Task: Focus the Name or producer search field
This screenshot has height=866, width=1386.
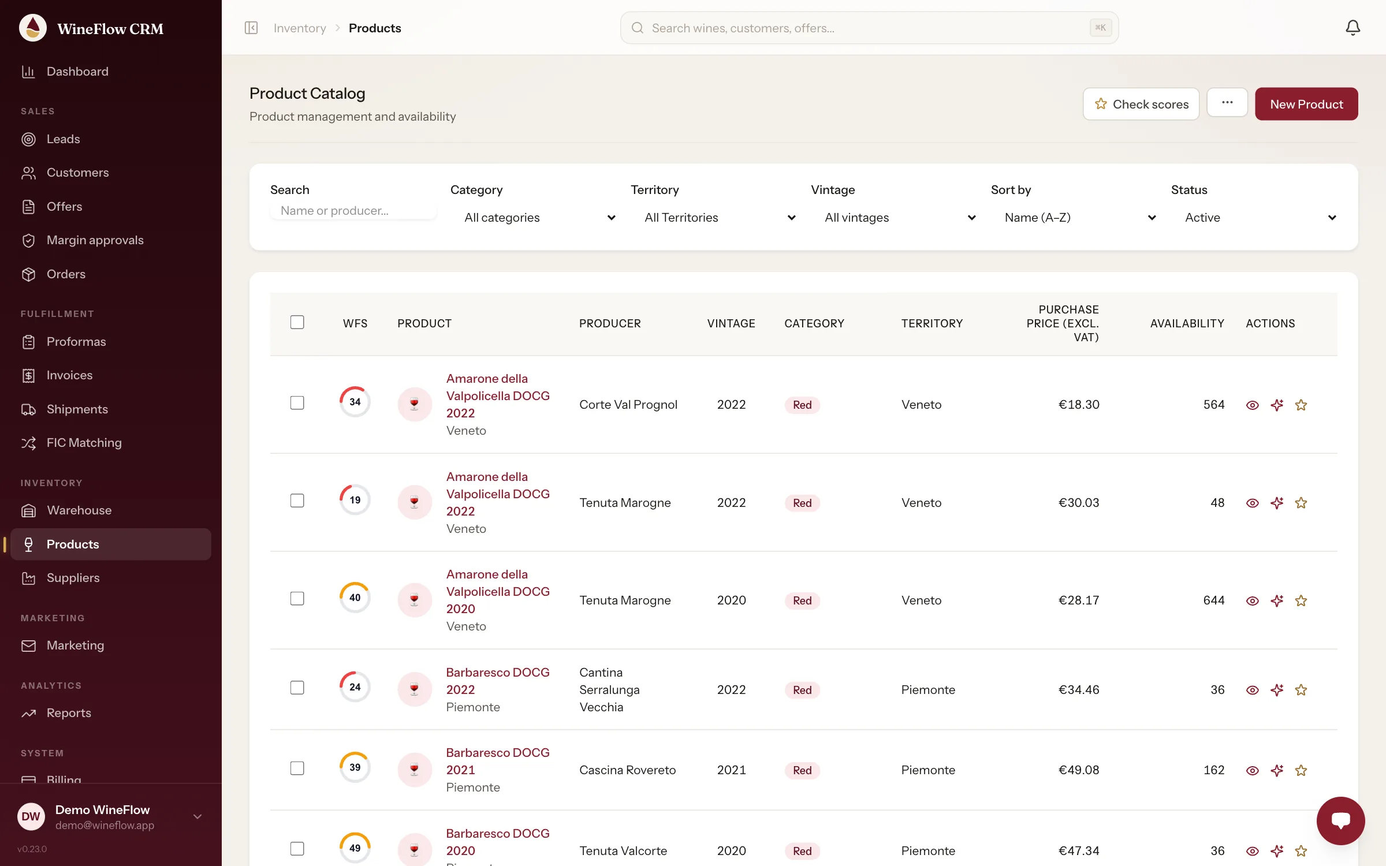Action: pyautogui.click(x=353, y=211)
